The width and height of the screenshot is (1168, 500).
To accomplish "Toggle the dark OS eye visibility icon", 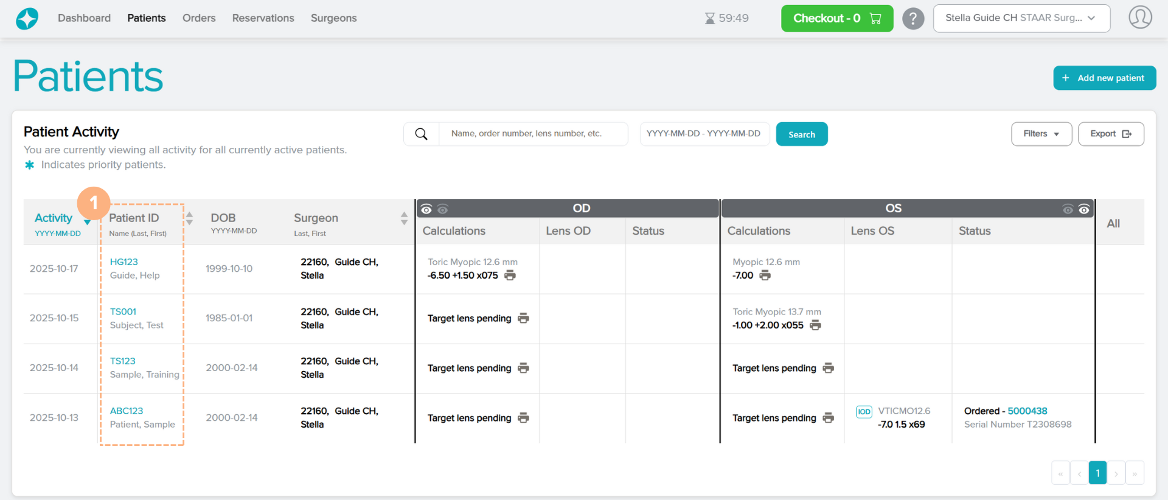I will point(1084,209).
